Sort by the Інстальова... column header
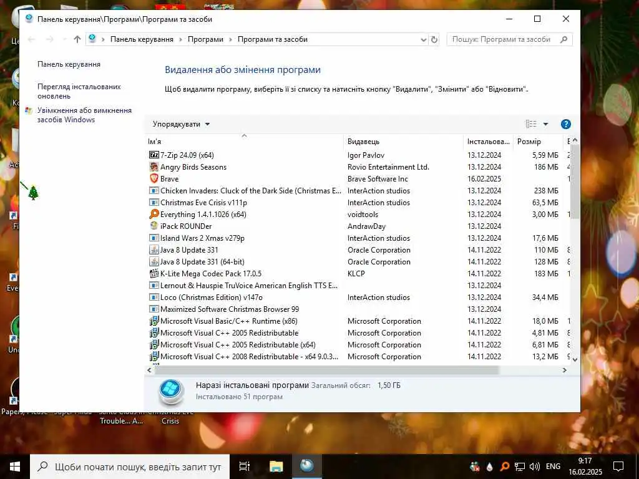The width and height of the screenshot is (639, 479). tap(488, 142)
